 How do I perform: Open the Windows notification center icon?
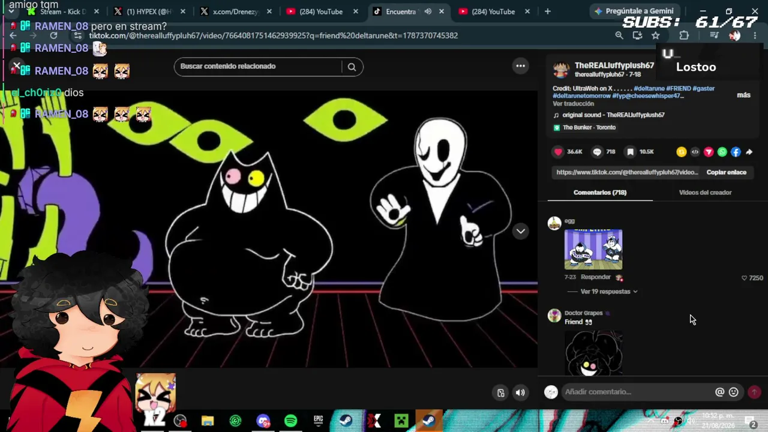[x=750, y=421]
